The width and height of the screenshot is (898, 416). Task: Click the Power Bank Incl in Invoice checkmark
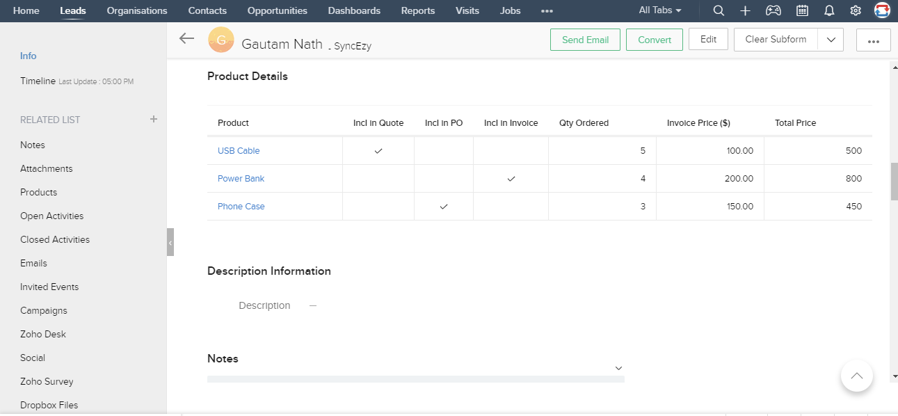(x=511, y=179)
